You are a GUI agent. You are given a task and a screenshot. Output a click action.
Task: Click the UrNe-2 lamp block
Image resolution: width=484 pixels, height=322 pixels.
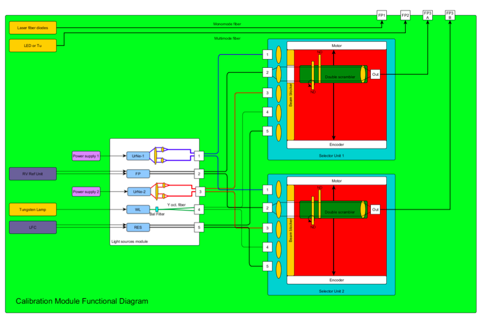[138, 192]
